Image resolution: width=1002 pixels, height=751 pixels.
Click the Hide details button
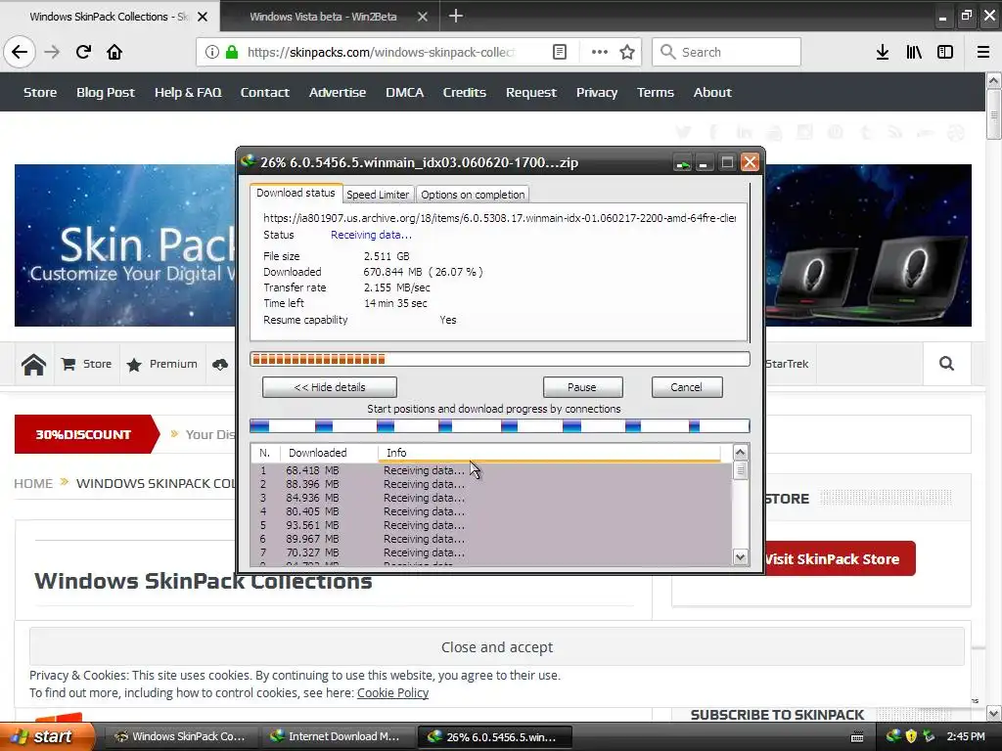tap(330, 387)
